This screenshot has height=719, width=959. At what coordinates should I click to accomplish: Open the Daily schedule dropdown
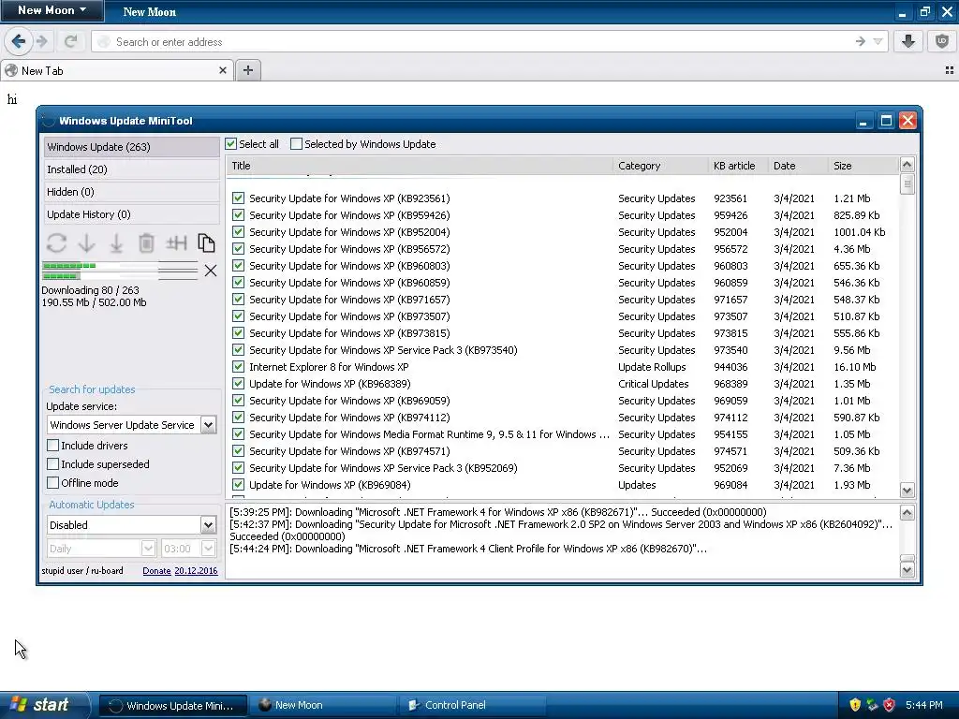(x=148, y=549)
